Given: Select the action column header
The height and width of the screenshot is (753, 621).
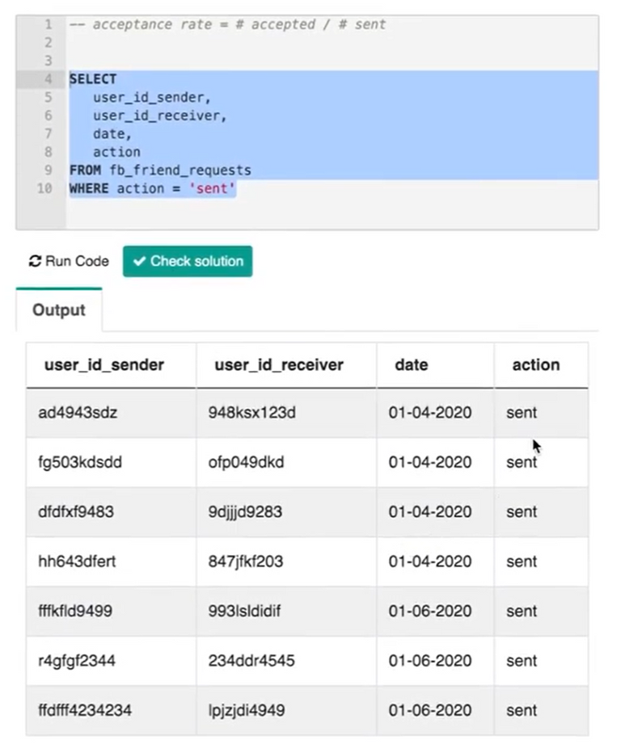Looking at the screenshot, I should [x=535, y=365].
